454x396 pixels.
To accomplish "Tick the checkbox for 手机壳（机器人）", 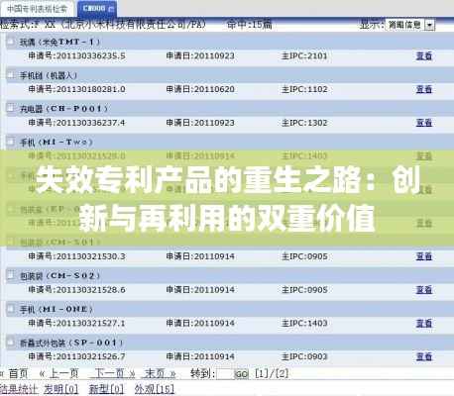I will pyautogui.click(x=11, y=75).
